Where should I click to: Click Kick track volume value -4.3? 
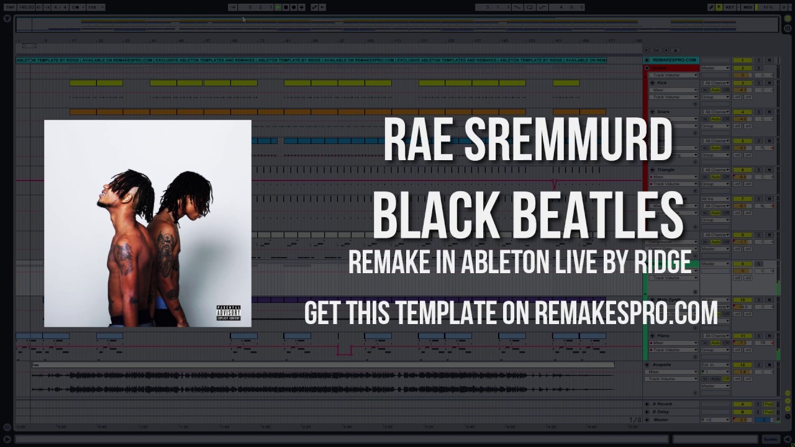click(742, 90)
